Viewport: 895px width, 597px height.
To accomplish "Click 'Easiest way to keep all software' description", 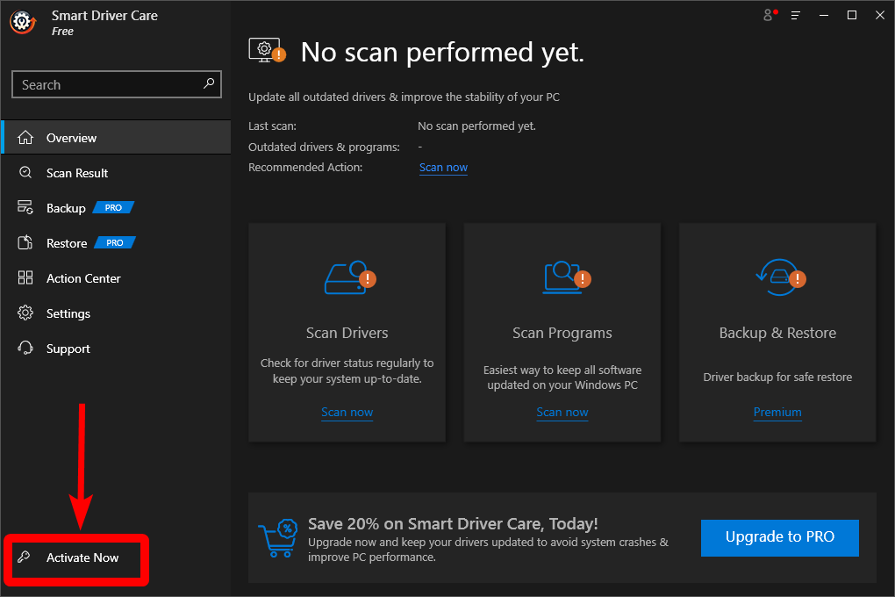I will click(562, 377).
